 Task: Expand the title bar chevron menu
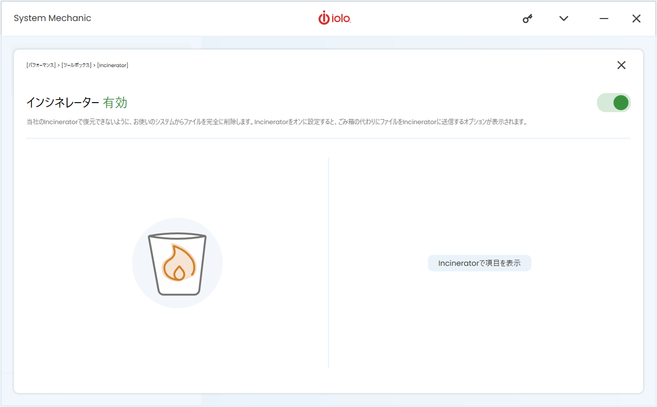point(564,19)
